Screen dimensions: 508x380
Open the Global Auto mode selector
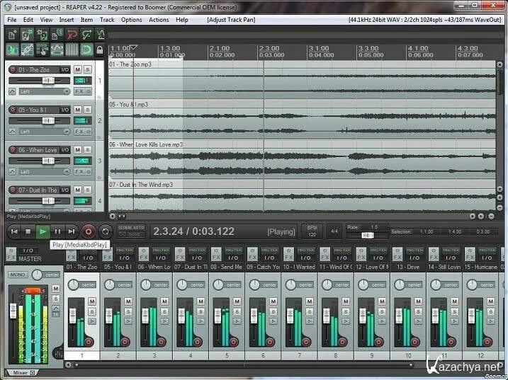[131, 231]
